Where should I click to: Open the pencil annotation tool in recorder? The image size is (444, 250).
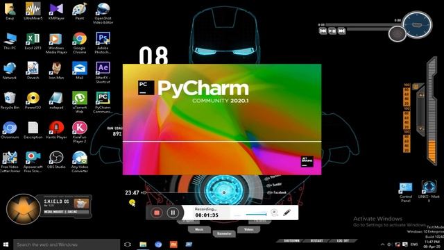point(287,212)
